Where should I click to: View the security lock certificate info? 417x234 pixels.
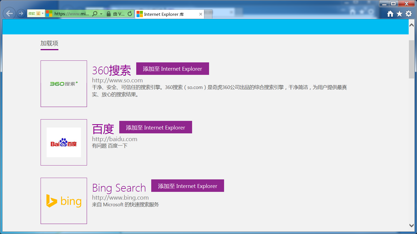[109, 14]
